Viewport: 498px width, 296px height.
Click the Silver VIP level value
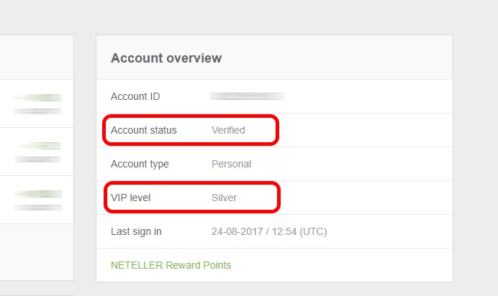(x=224, y=198)
